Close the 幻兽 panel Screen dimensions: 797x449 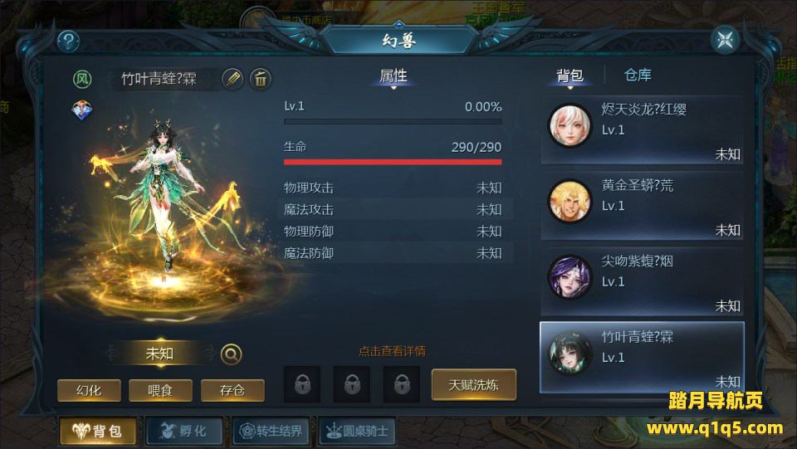725,40
